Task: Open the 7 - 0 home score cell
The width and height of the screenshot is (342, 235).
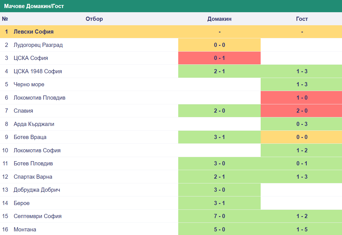Action: 219,216
